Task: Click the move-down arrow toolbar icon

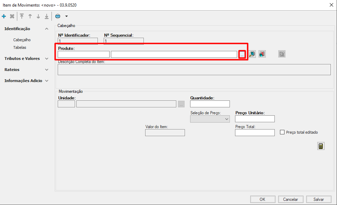Action: [38, 16]
